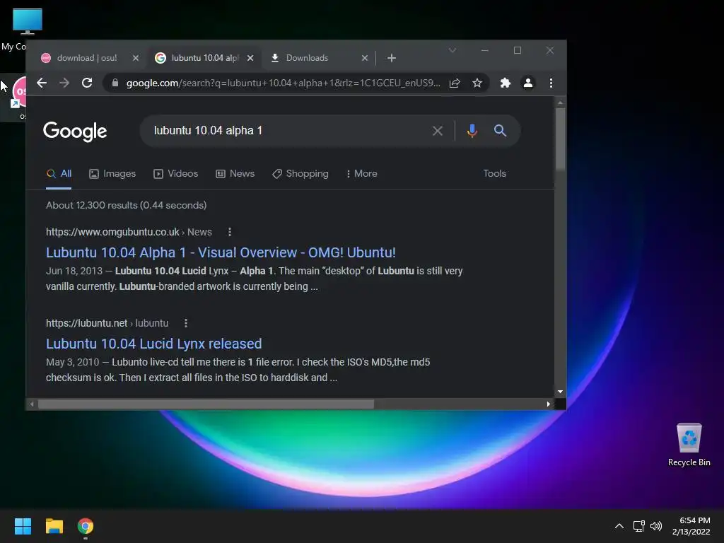Click the scroll right arrow
724x543 pixels.
click(x=548, y=404)
